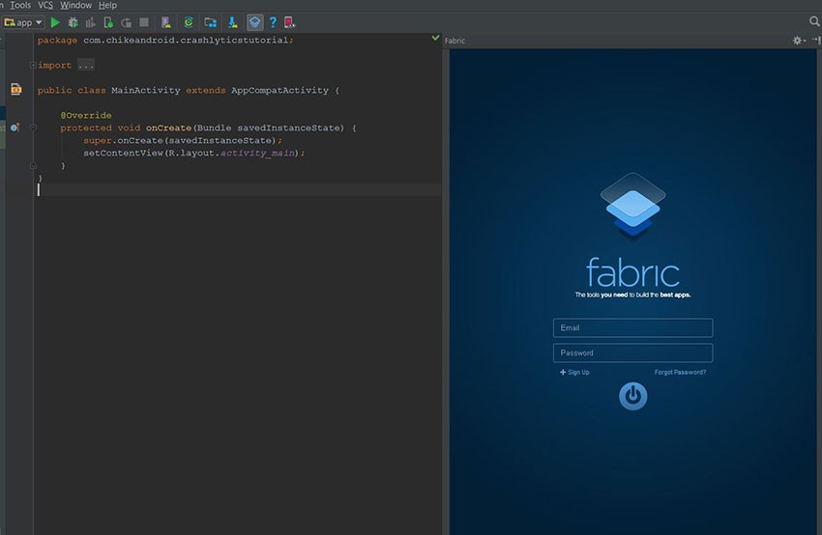Open the Tools menu
The height and width of the screenshot is (535, 822).
click(x=20, y=5)
